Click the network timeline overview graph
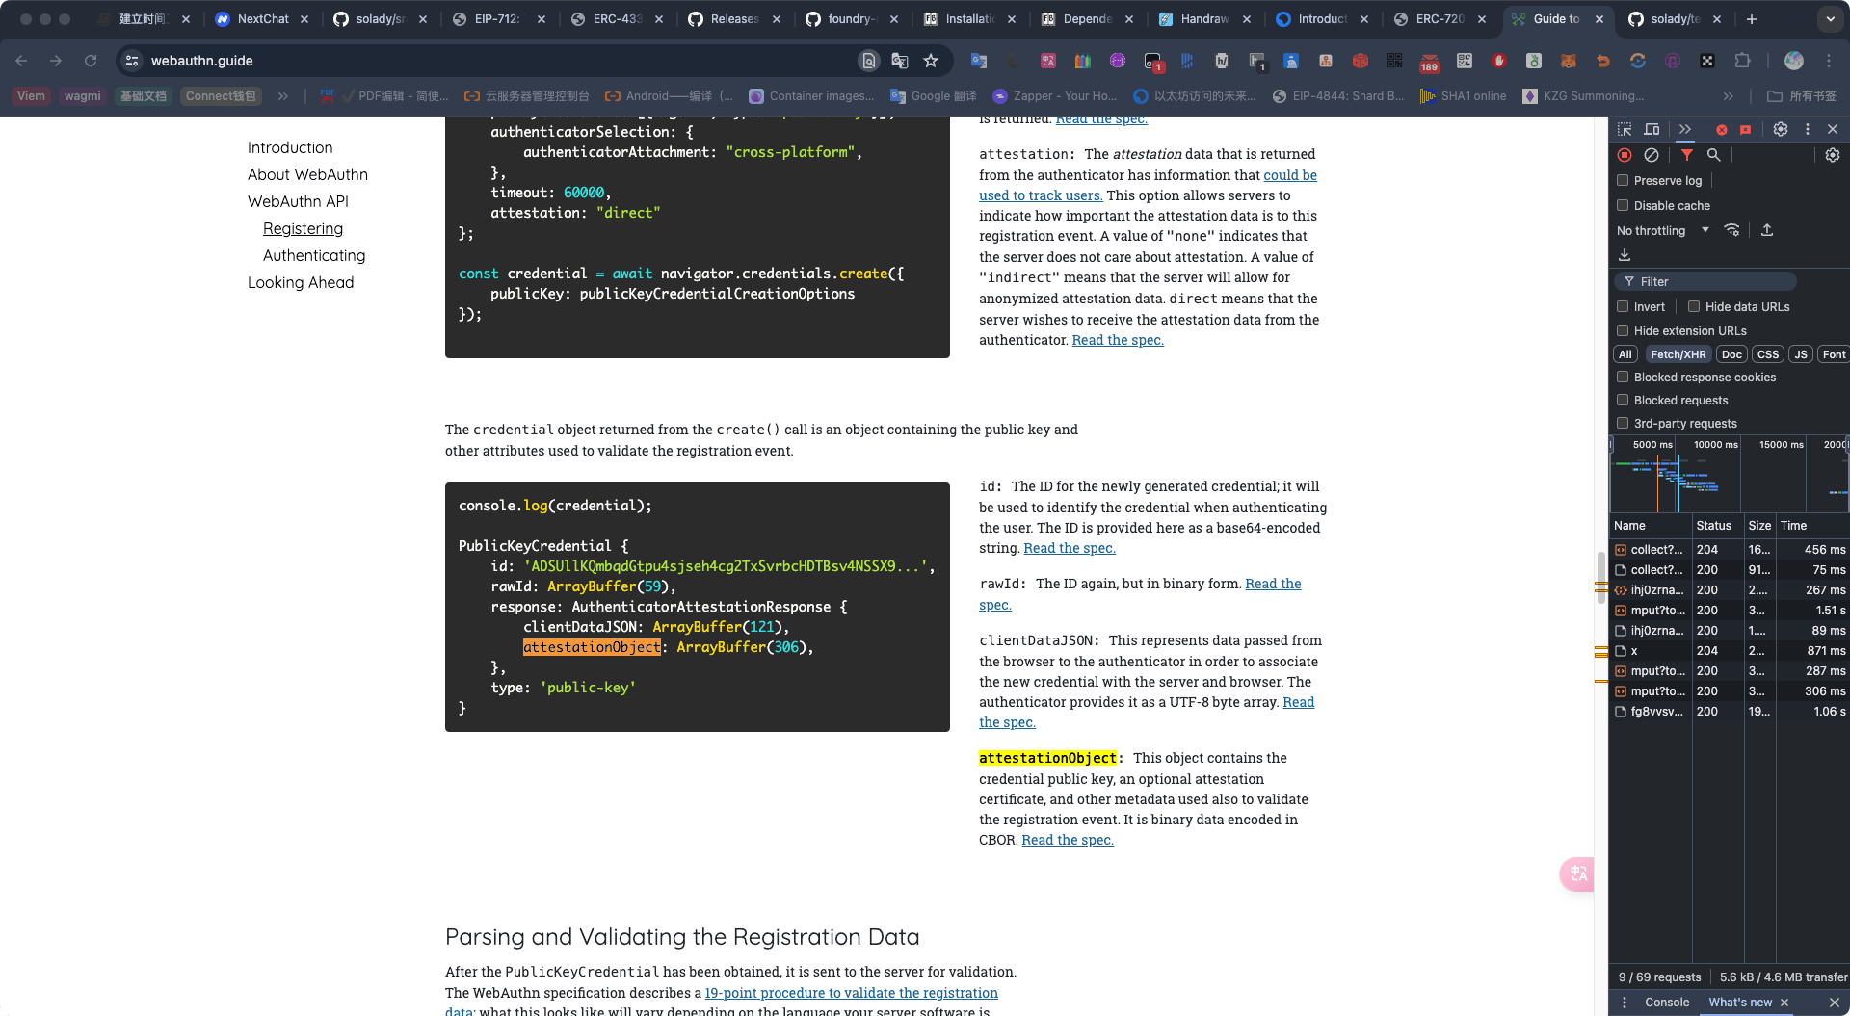The image size is (1850, 1016). 1729,474
